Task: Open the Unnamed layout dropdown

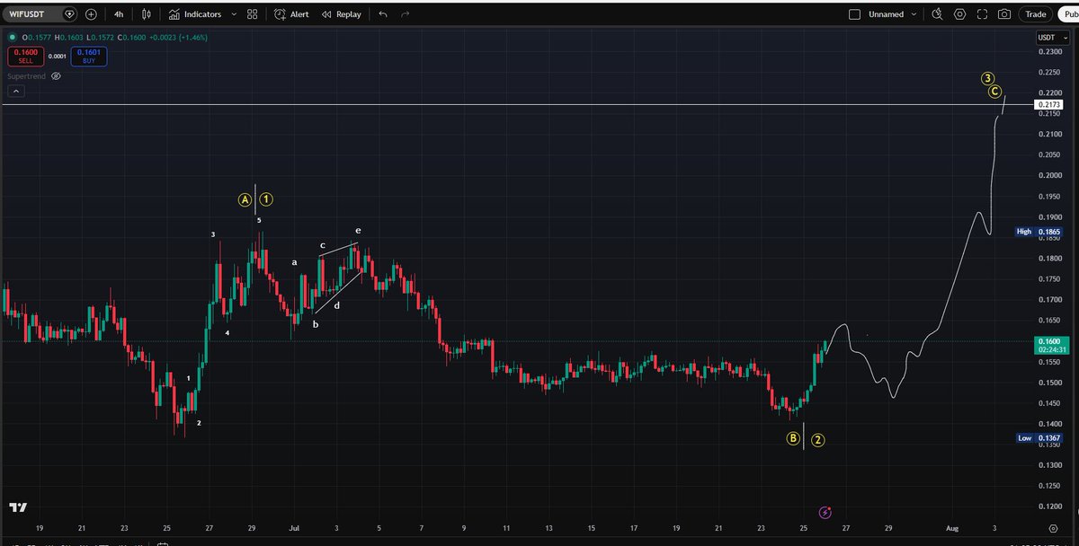Action: [x=893, y=14]
